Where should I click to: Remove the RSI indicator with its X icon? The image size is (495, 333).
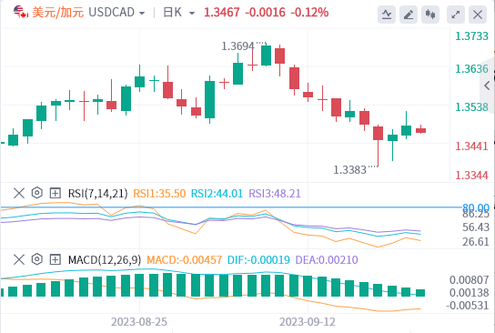pyautogui.click(x=19, y=193)
